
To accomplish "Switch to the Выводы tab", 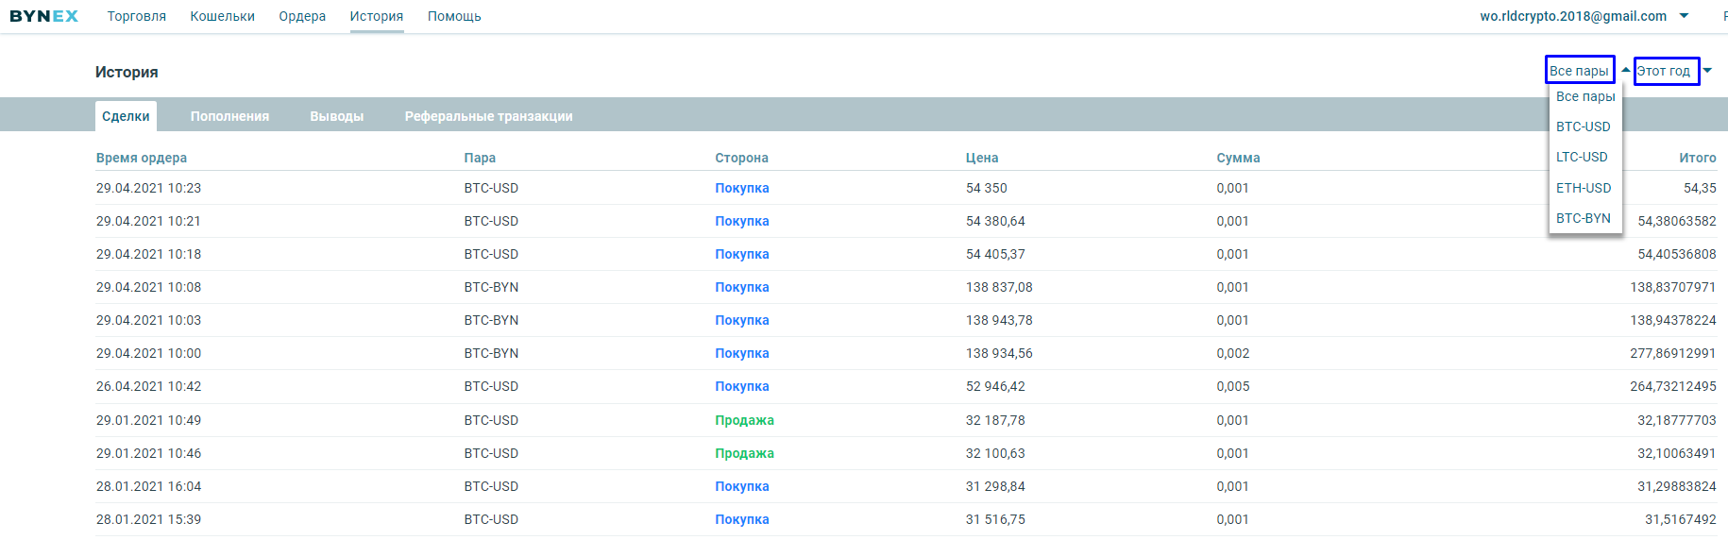I will pos(337,116).
